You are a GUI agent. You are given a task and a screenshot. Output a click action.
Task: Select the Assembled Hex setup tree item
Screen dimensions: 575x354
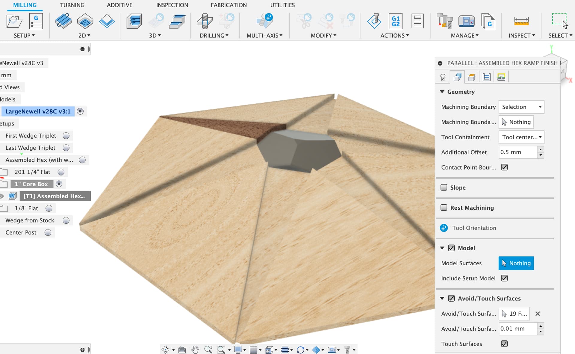click(39, 160)
